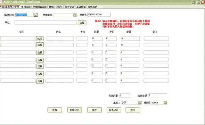Go to the 数据汇总统计 tab
This screenshot has width=205, height=125.
pyautogui.click(x=56, y=7)
